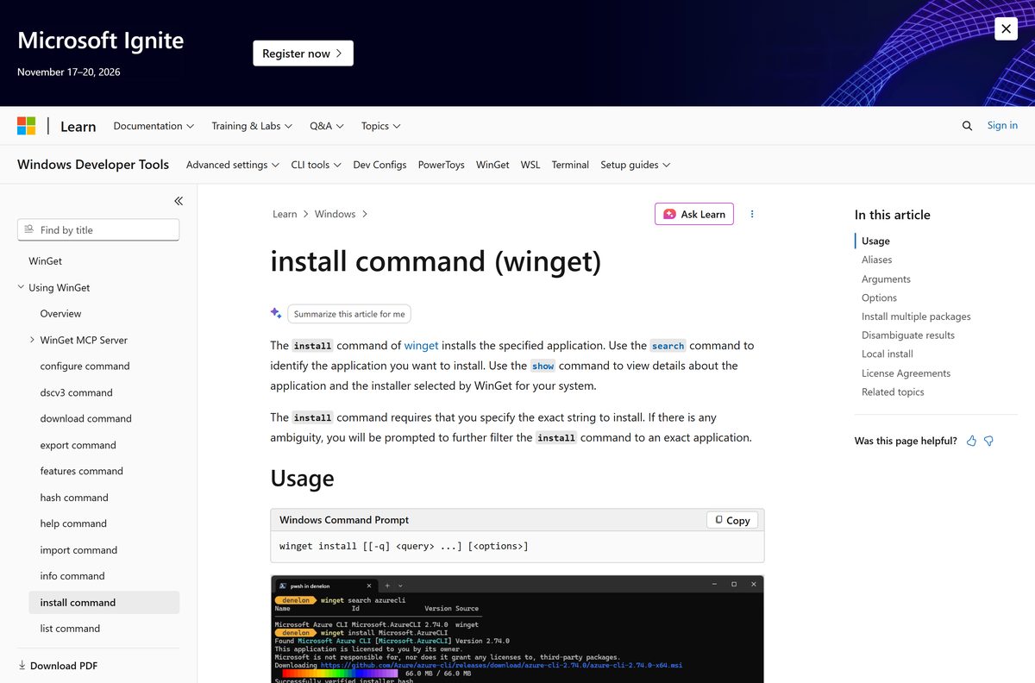Image resolution: width=1035 pixels, height=683 pixels.
Task: Click the search command link
Action: 668,346
